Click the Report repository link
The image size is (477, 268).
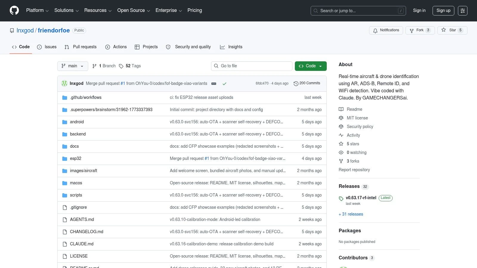point(354,170)
